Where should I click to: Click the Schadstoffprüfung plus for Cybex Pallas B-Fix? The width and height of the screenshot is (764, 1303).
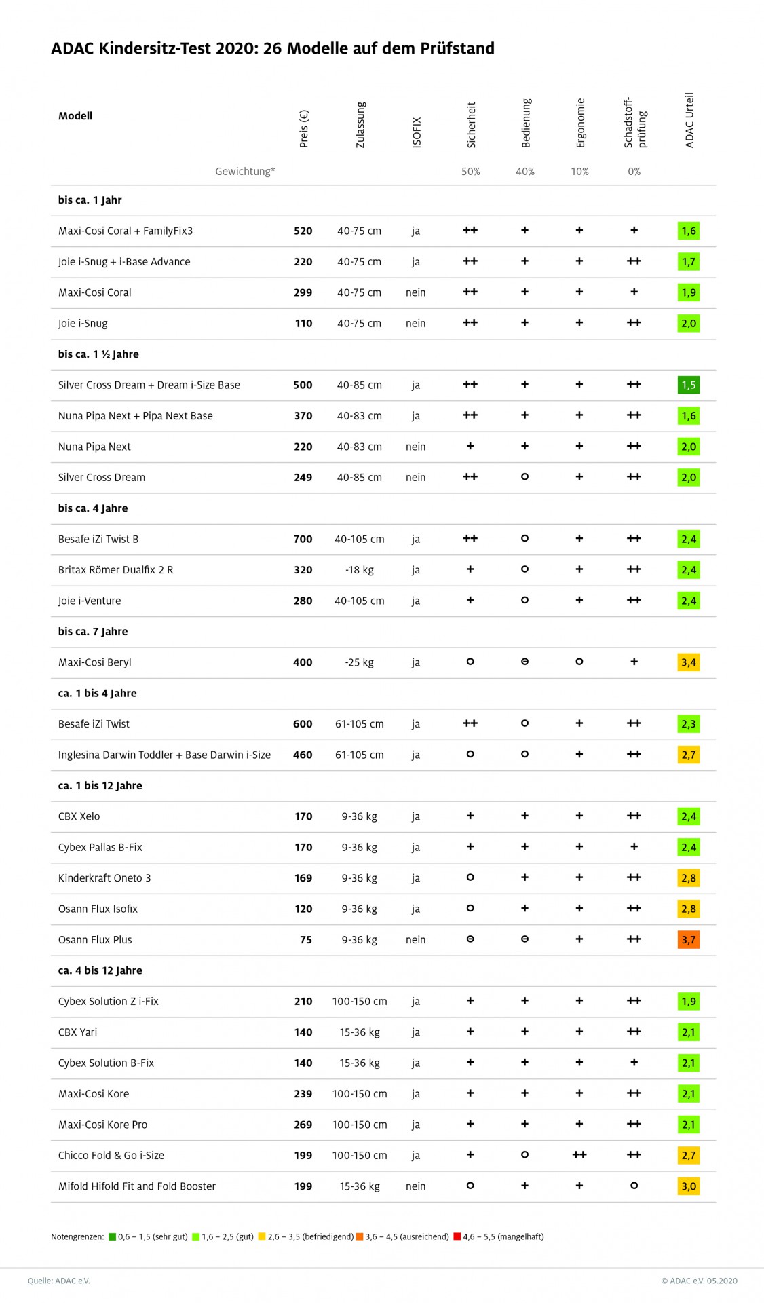point(634,846)
